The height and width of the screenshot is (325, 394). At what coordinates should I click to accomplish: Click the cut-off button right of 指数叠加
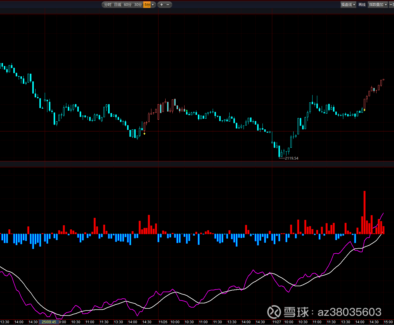click(x=391, y=5)
